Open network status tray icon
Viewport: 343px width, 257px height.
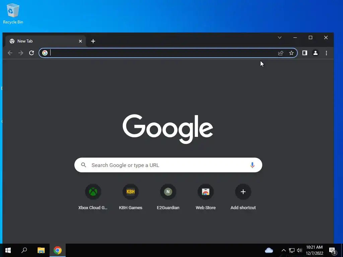tap(292, 250)
